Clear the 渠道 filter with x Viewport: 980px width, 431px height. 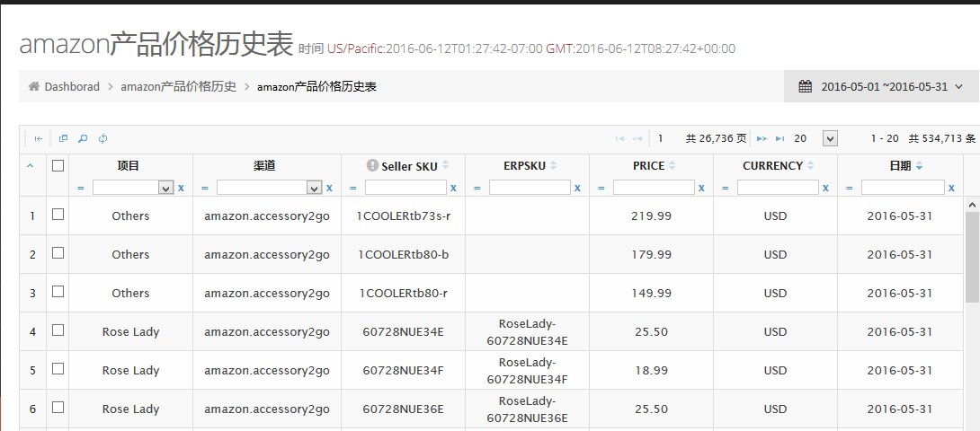coord(329,188)
